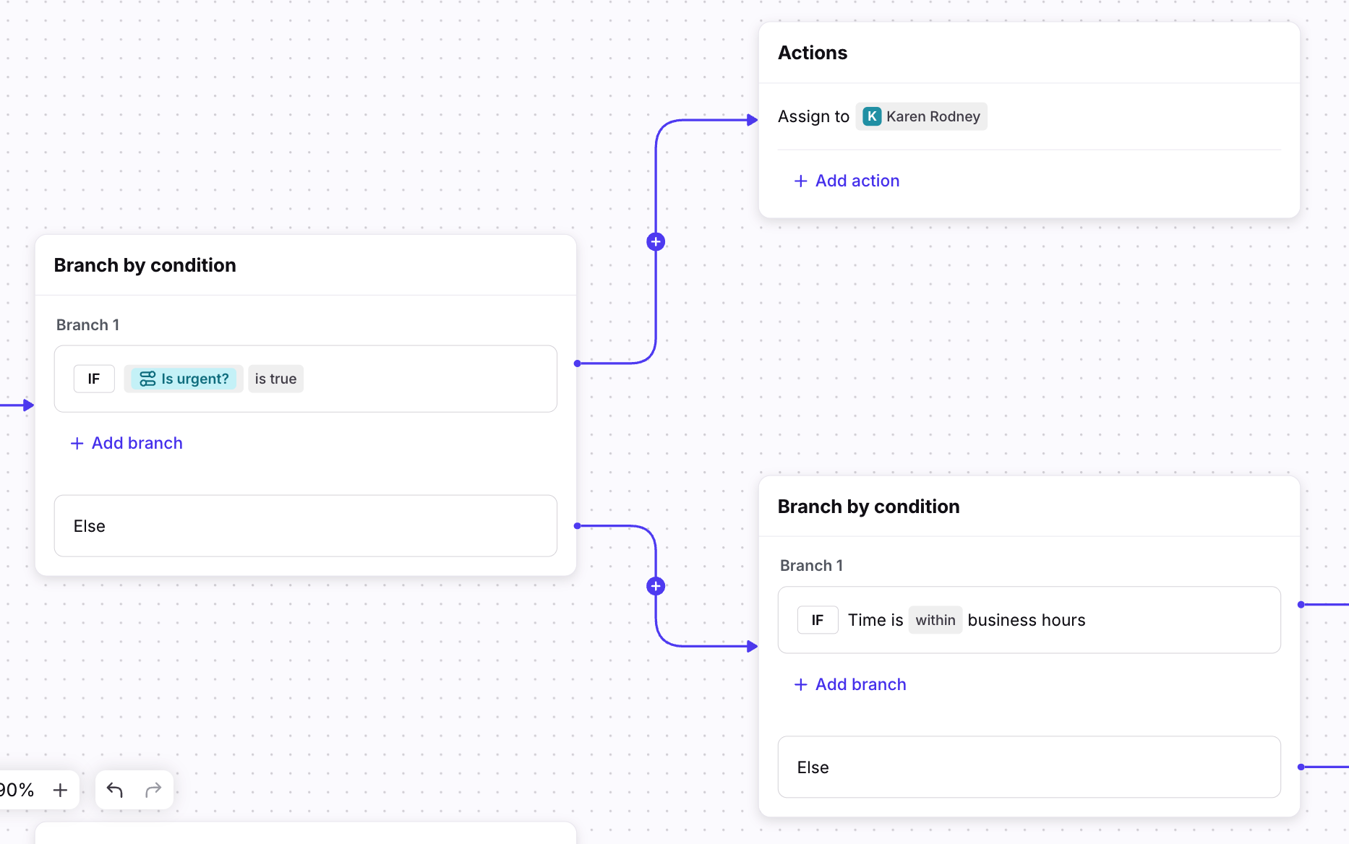Click plus node on lower connector line
Screen dimensions: 1349x844
656,586
